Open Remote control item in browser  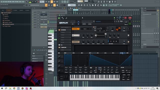(8, 22)
